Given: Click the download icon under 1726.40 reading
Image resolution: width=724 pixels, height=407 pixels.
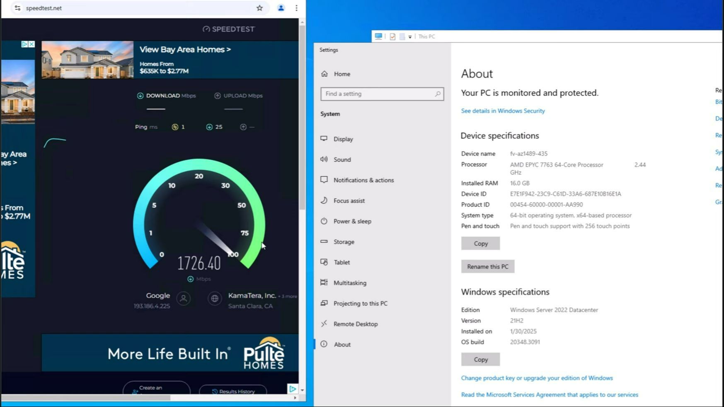Looking at the screenshot, I should point(191,279).
